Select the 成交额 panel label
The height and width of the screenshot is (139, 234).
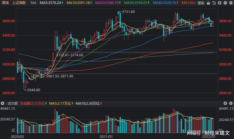[13, 103]
